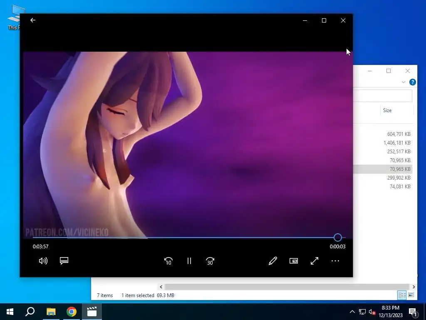The height and width of the screenshot is (320, 426).
Task: Maximize the File Explorer window
Action: (x=389, y=71)
